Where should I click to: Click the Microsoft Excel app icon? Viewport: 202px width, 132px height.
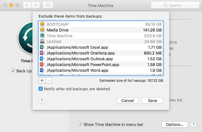42,47
